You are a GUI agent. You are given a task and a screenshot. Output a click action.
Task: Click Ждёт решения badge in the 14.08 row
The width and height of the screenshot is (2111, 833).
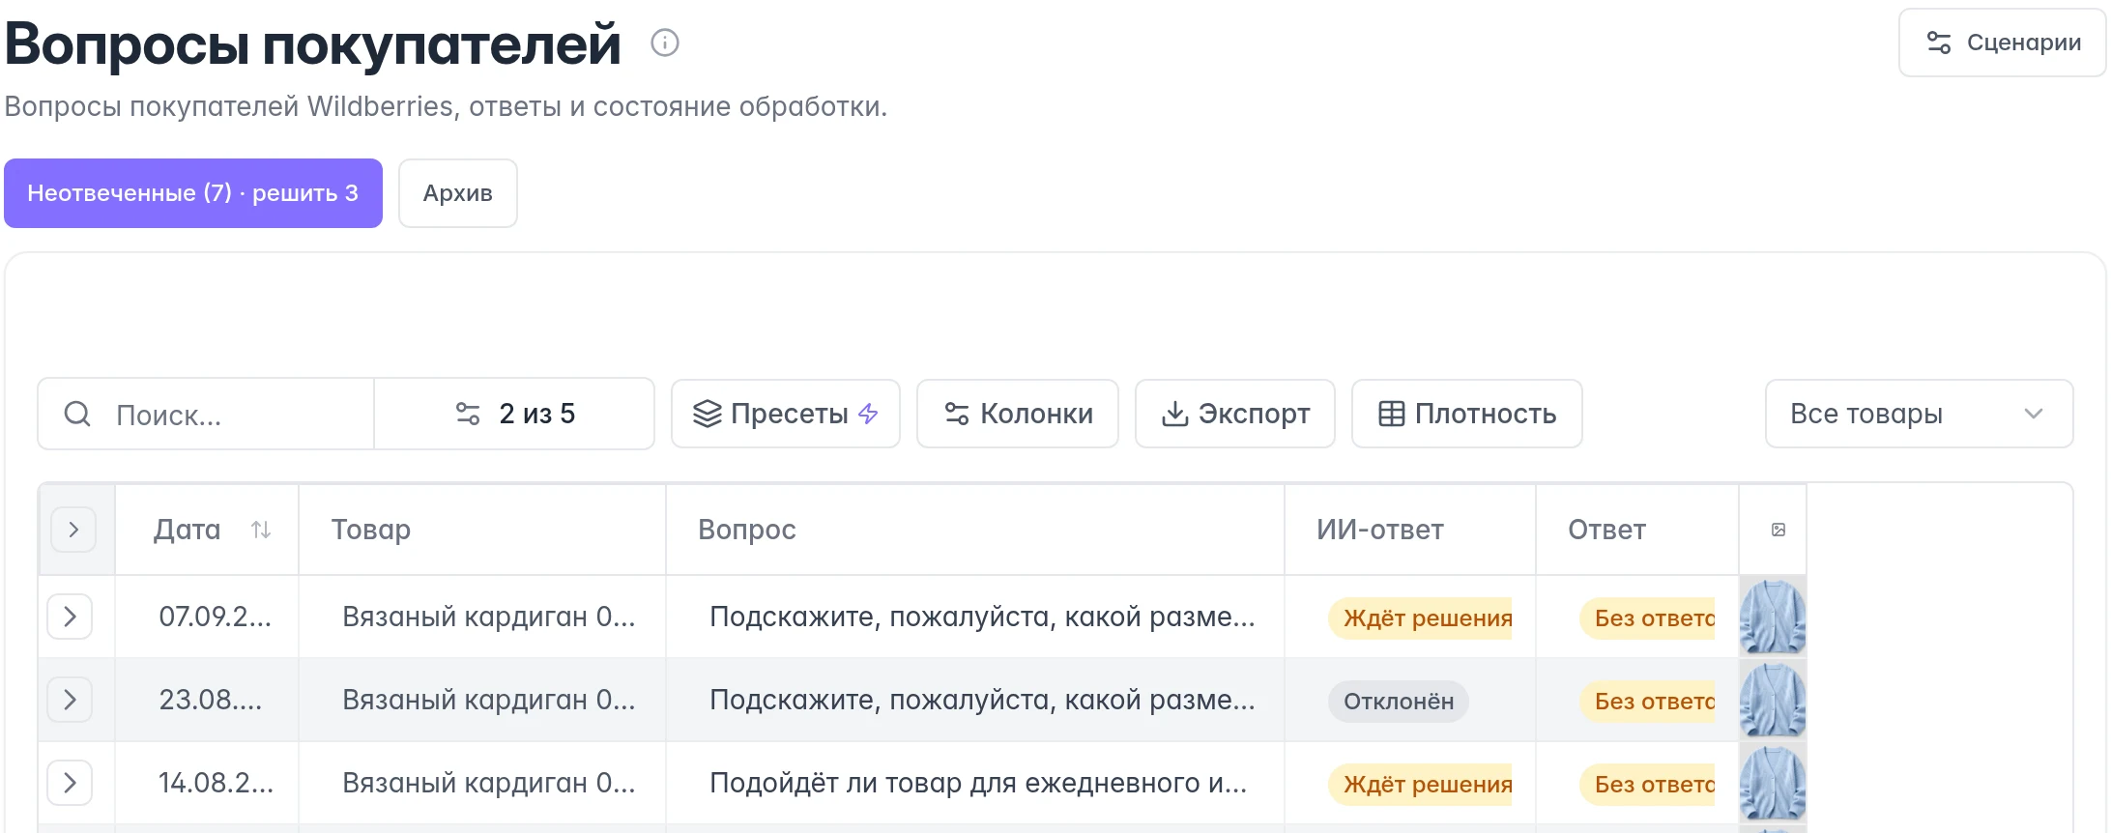[1421, 785]
